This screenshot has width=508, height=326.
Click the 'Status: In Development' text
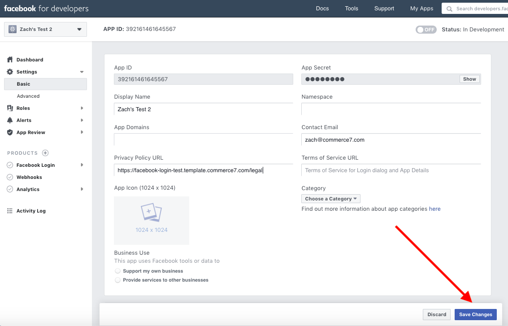473,30
